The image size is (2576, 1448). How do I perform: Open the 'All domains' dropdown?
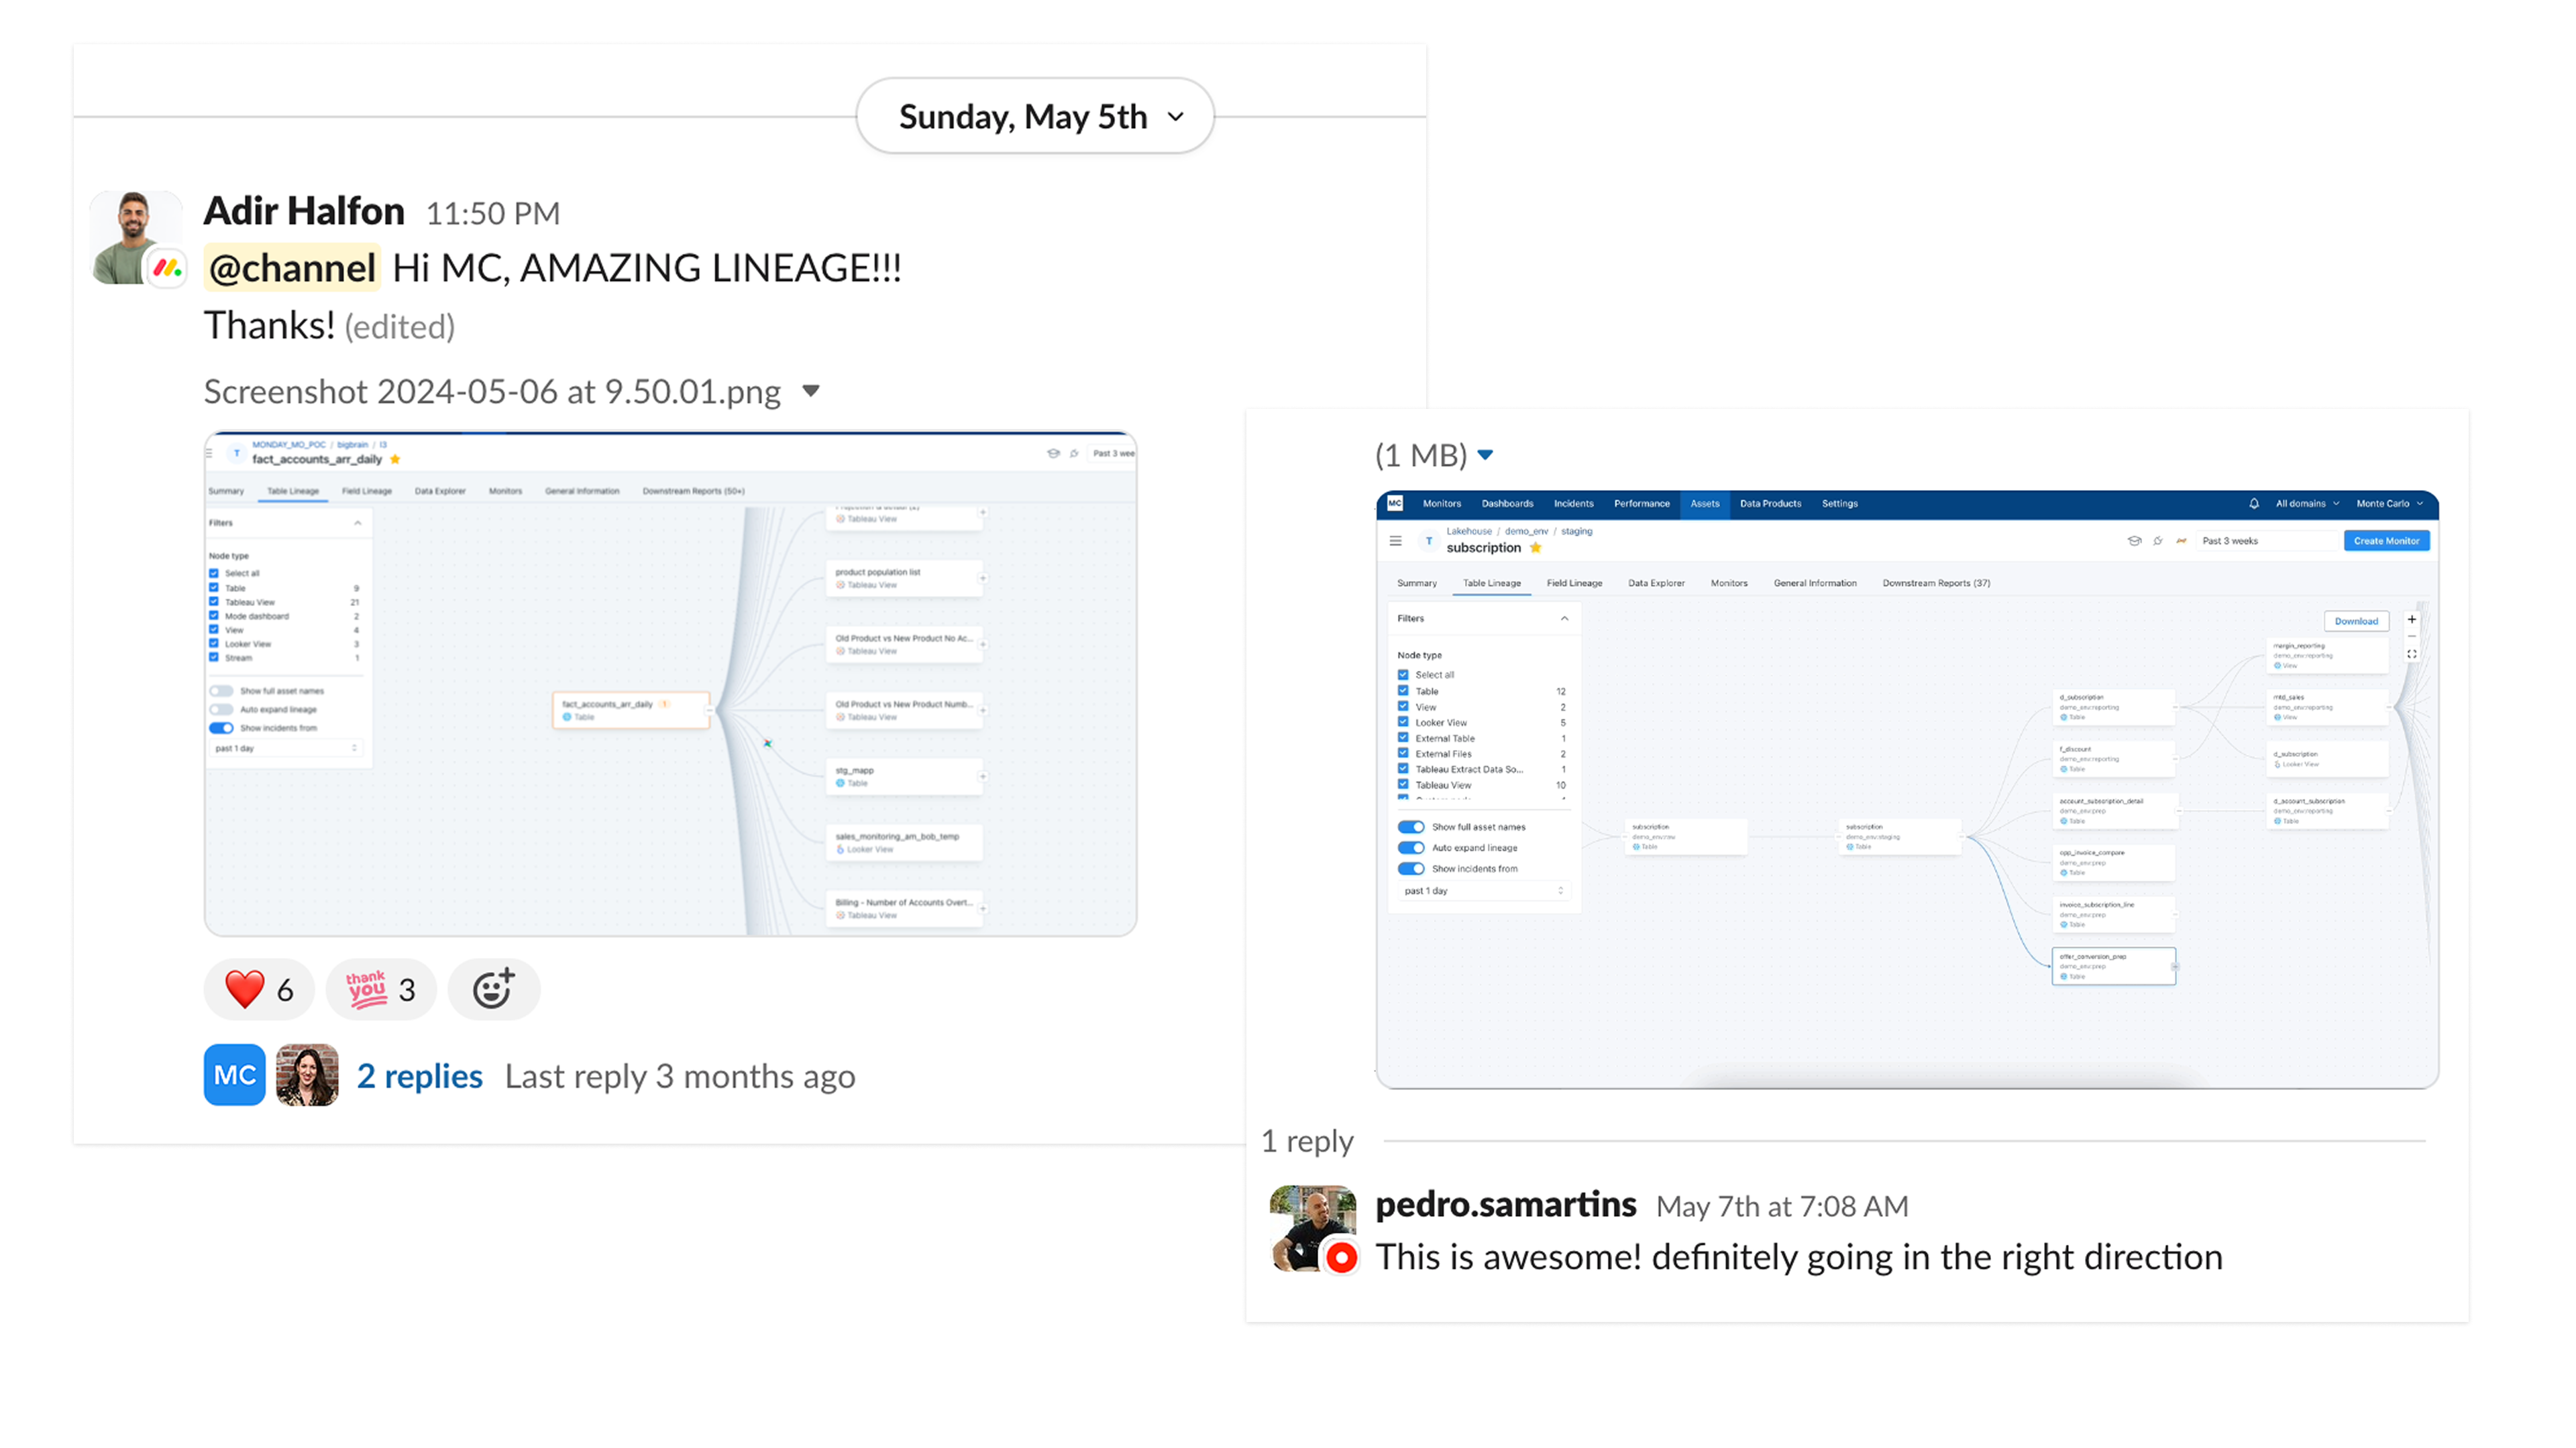click(2307, 503)
